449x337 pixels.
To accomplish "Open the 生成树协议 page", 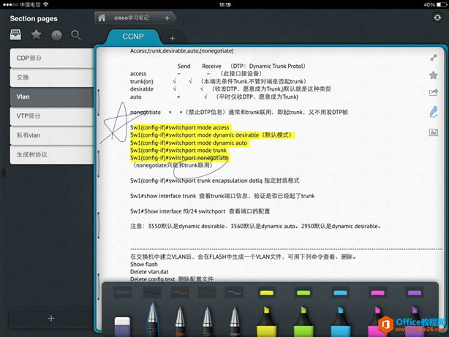I will tap(52, 155).
